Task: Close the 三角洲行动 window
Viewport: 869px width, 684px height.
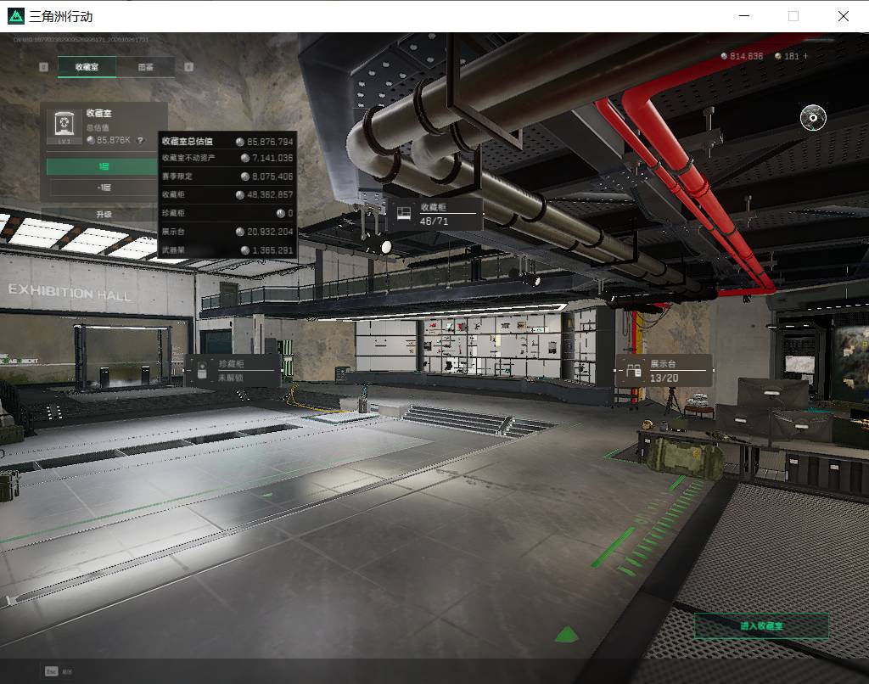Action: click(x=843, y=16)
